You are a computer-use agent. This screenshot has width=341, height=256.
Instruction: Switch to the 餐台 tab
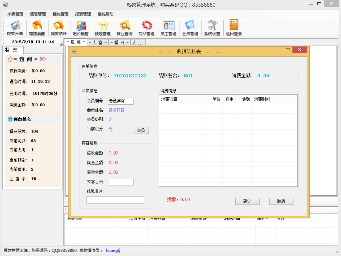coord(119,43)
